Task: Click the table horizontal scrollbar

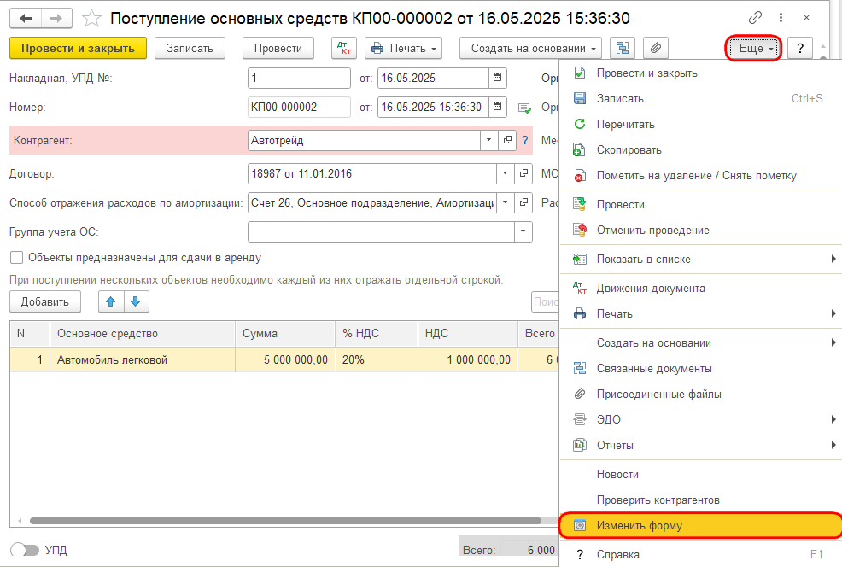Action: [285, 521]
